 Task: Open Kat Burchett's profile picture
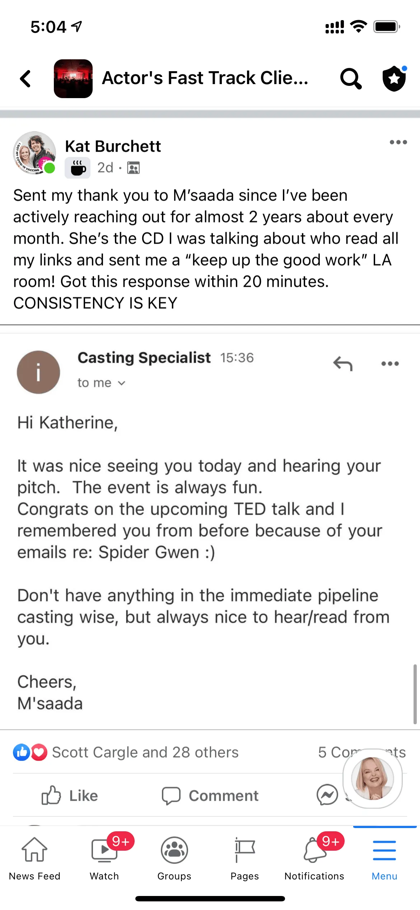point(34,153)
